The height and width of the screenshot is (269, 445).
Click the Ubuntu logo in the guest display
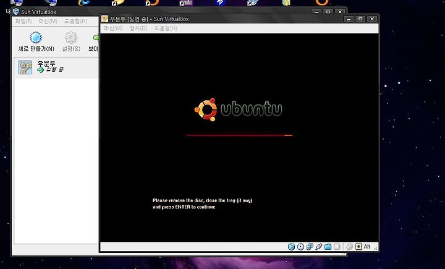tap(238, 109)
